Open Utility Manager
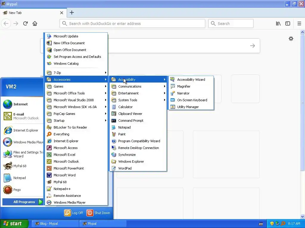This screenshot has height=228, width=305. click(191, 107)
